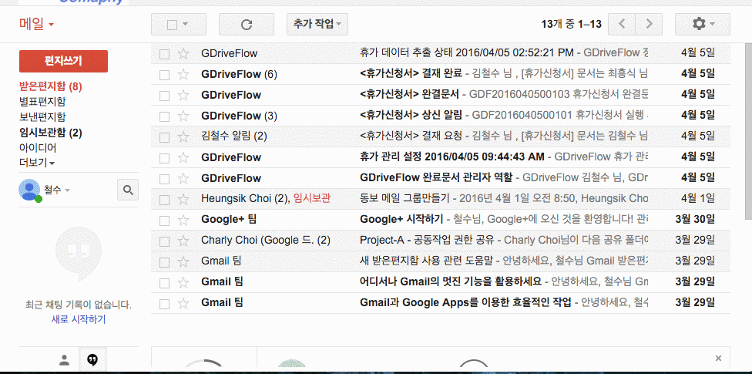The image size is (752, 374).
Task: Open the contacts person icon tab
Action: [x=64, y=359]
